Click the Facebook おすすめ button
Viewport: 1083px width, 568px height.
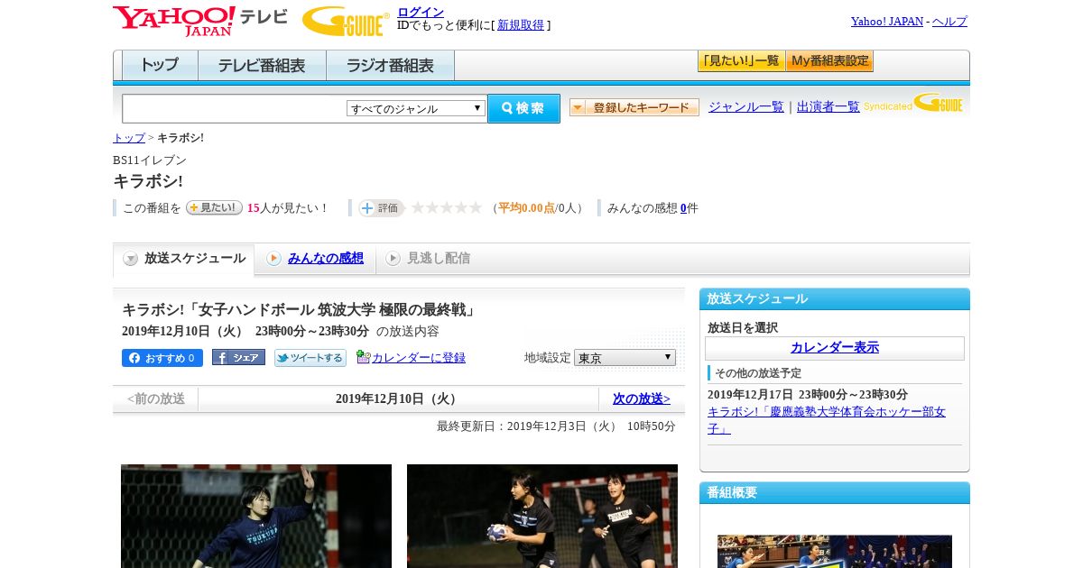click(x=162, y=358)
